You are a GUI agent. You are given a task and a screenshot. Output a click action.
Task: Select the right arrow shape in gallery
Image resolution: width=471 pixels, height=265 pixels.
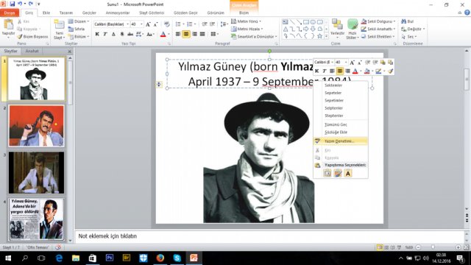pos(306,29)
